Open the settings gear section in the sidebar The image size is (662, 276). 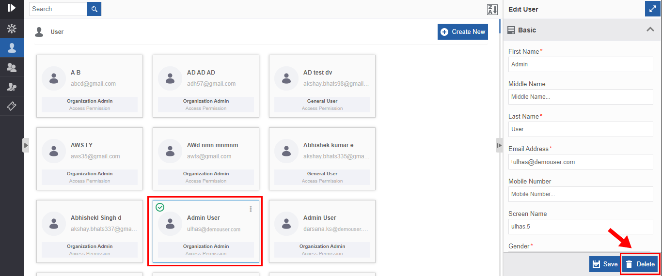coord(12,29)
